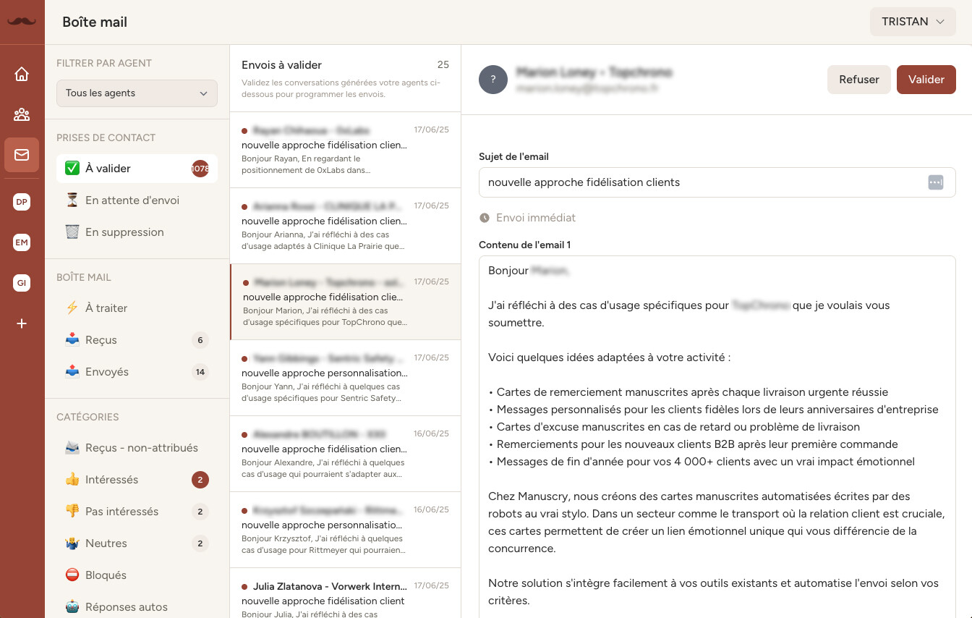The height and width of the screenshot is (618, 972).
Task: Open Julia Zlatanova's conversation in the list
Action: (345, 593)
